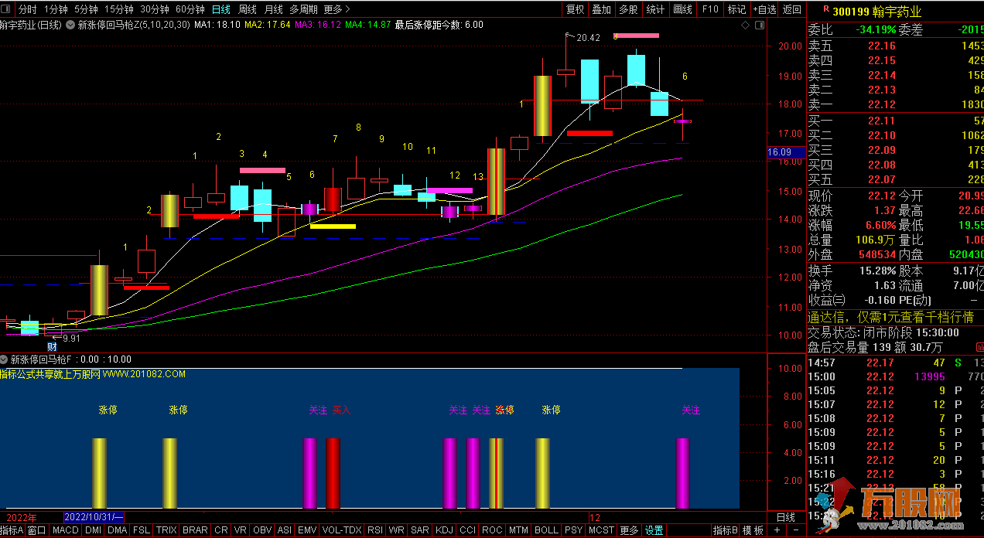The image size is (984, 538).
Task: Add stock via +自选 button
Action: coord(764,9)
